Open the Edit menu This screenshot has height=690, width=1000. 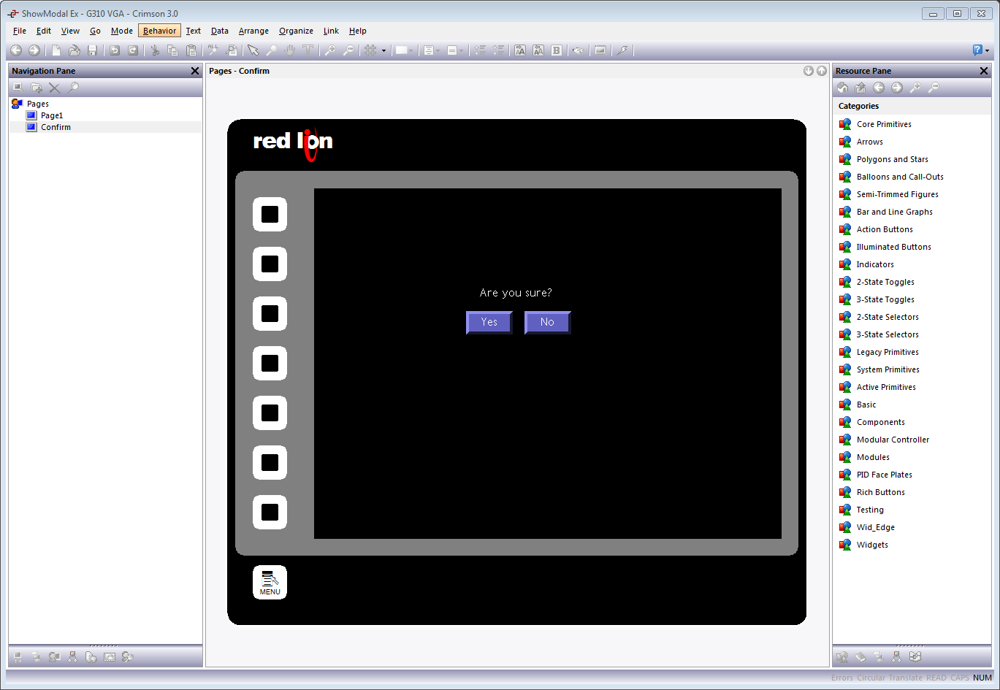[44, 31]
